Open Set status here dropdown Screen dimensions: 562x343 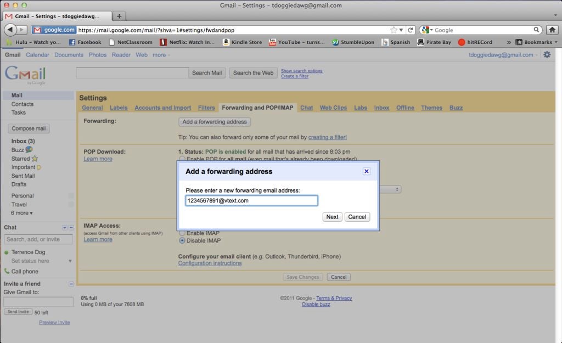[x=70, y=261]
